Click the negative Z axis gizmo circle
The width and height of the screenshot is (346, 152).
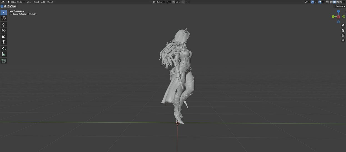point(338,22)
